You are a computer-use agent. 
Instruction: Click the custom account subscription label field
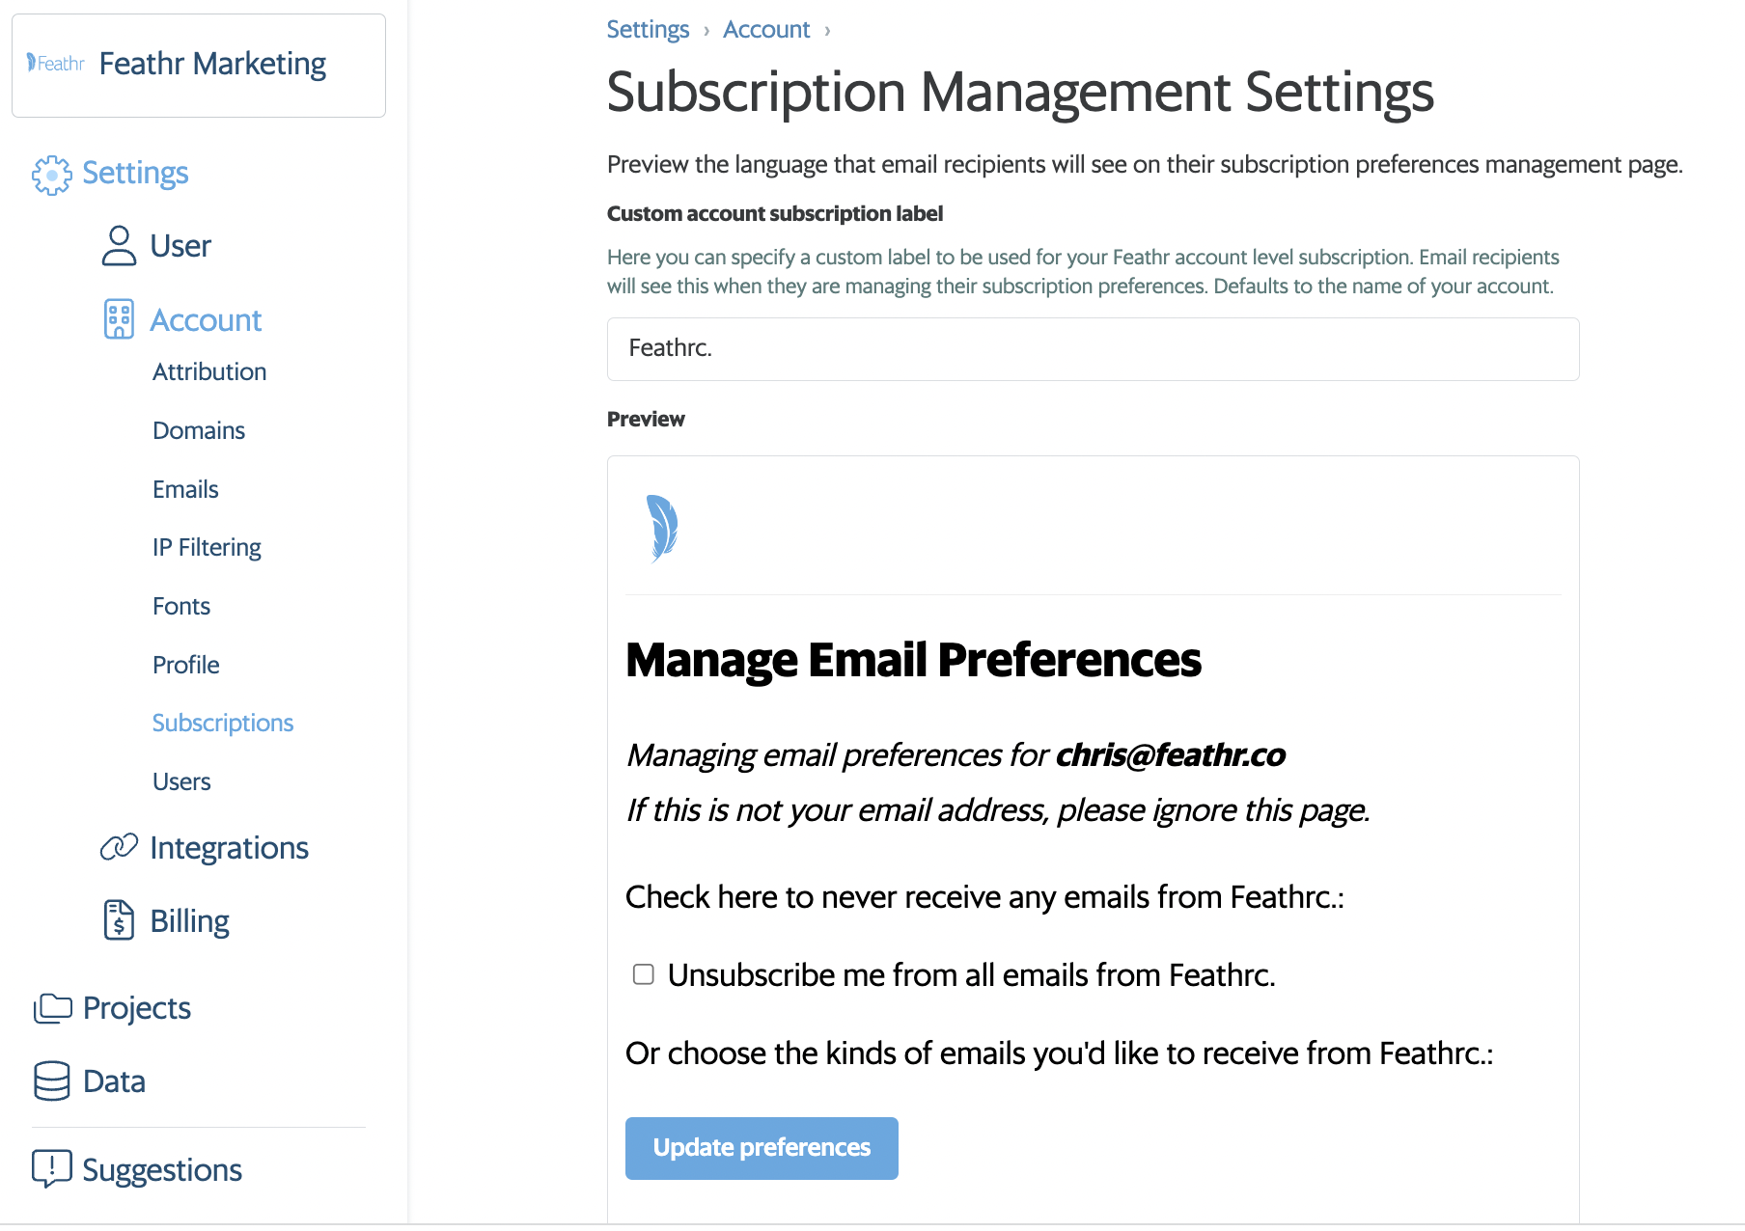1093,349
